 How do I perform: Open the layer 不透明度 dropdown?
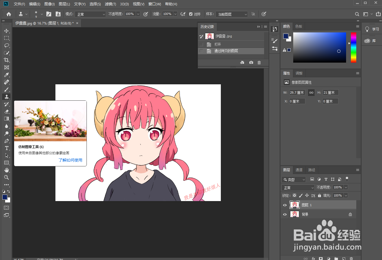tap(346, 188)
